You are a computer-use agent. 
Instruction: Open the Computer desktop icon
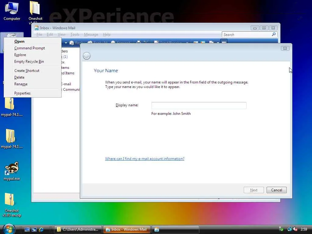point(12,11)
